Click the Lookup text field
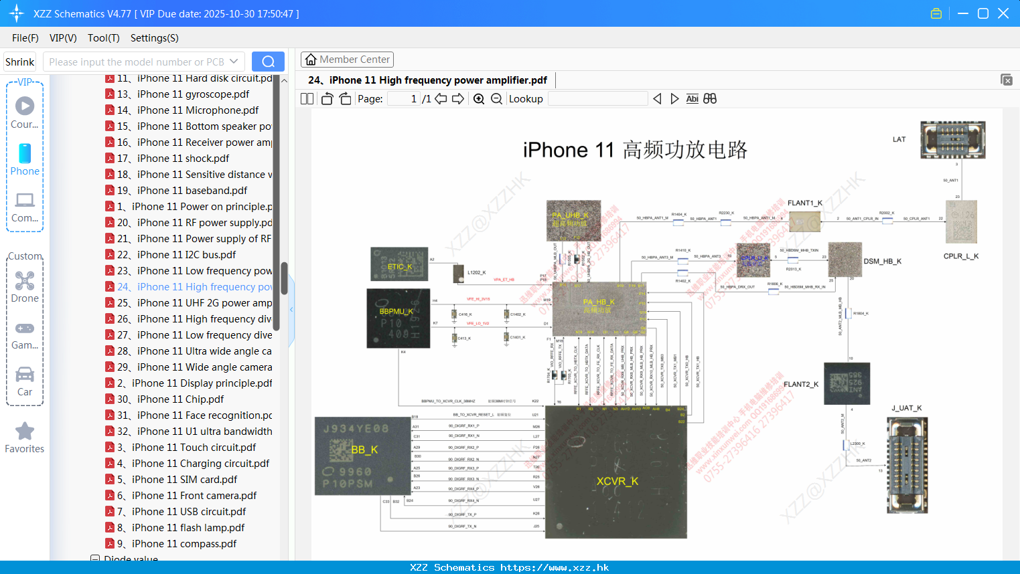 tap(597, 99)
